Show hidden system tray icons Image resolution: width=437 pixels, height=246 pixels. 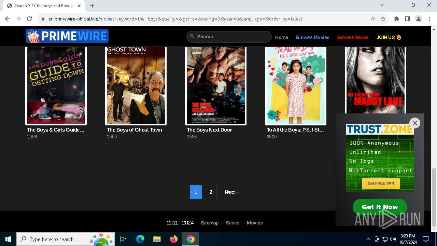click(368, 239)
